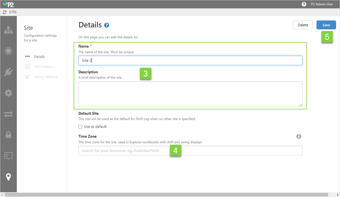Viewport: 340px width, 197px height.
Task: Open the gear settings sidebar icon
Action: coord(8,93)
